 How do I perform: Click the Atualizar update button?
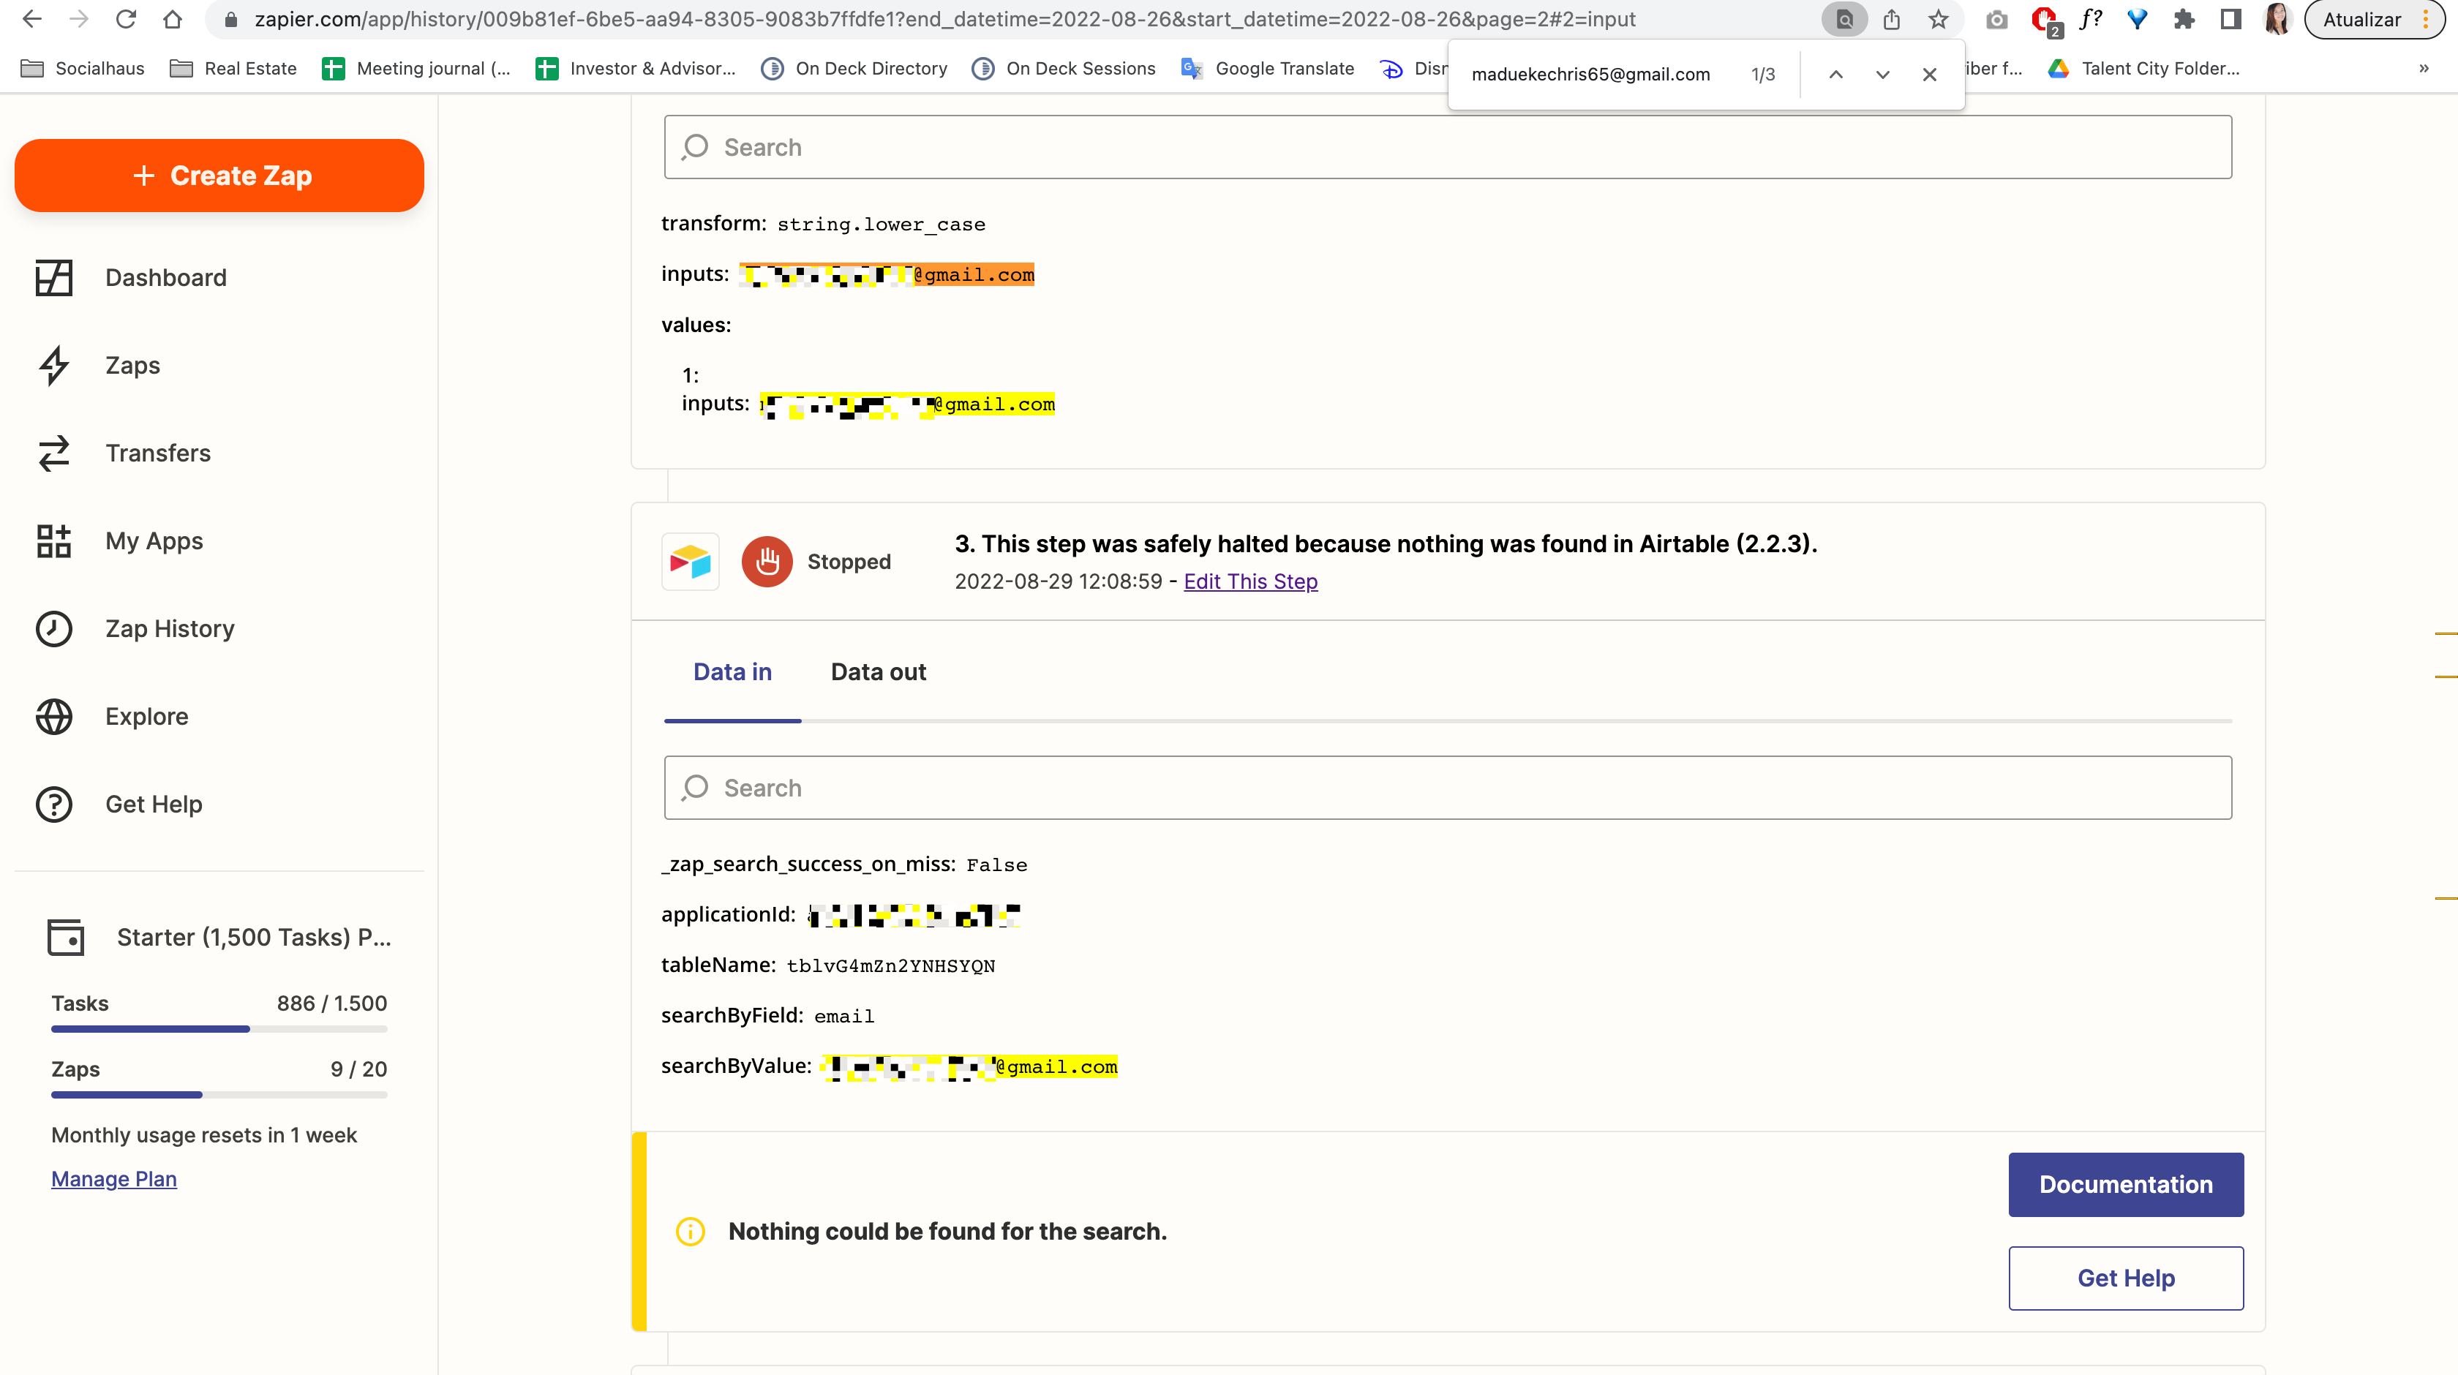pos(2361,19)
